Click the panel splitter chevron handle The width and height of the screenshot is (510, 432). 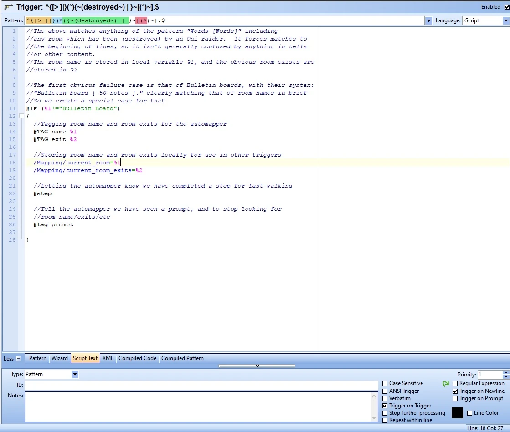(257, 366)
